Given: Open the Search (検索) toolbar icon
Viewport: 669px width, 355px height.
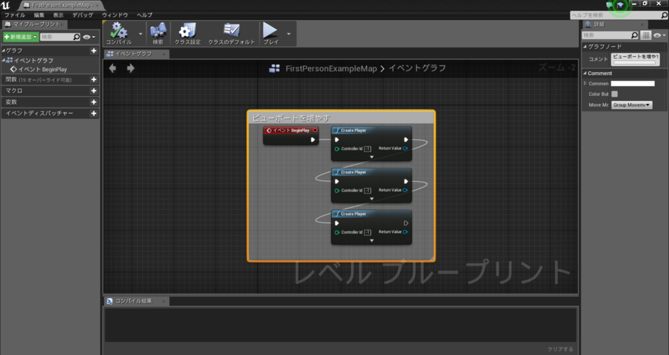Looking at the screenshot, I should [158, 34].
